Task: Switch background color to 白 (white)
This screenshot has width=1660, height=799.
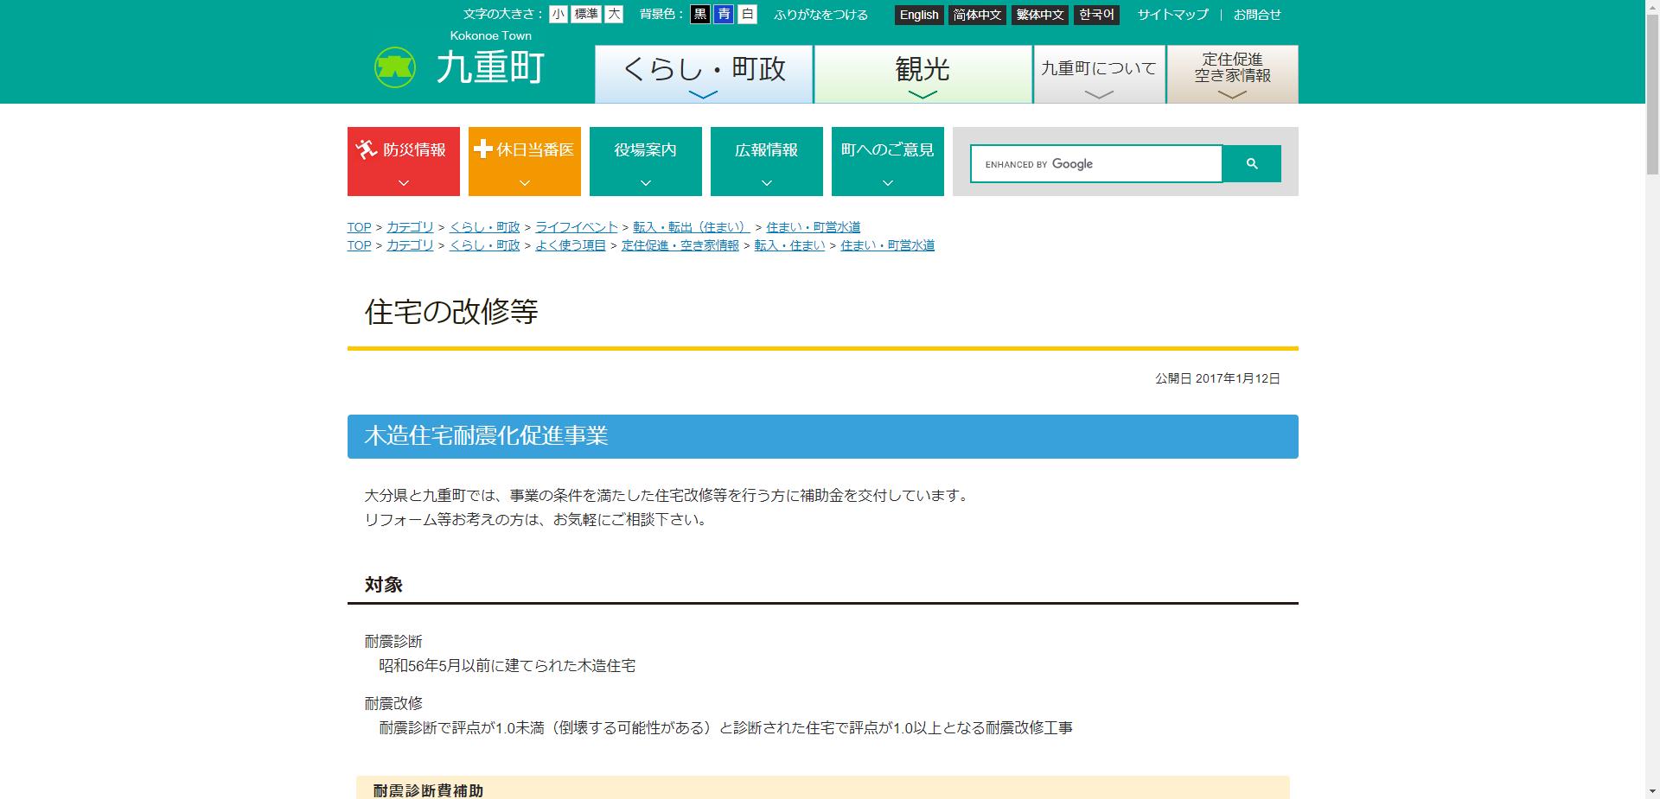Action: (746, 15)
